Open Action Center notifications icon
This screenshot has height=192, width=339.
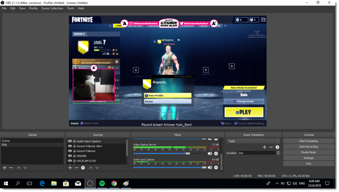pyautogui.click(x=327, y=184)
